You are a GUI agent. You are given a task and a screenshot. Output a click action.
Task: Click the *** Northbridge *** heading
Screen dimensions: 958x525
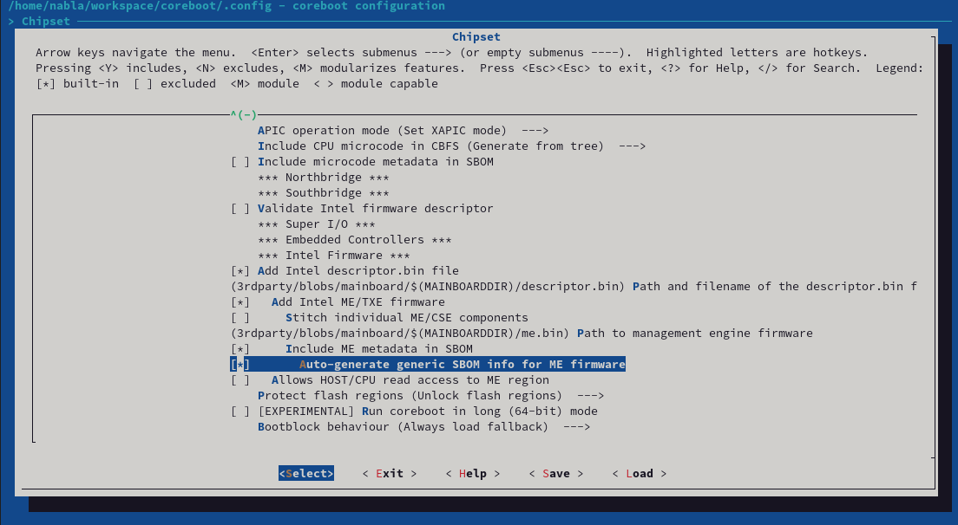323,178
